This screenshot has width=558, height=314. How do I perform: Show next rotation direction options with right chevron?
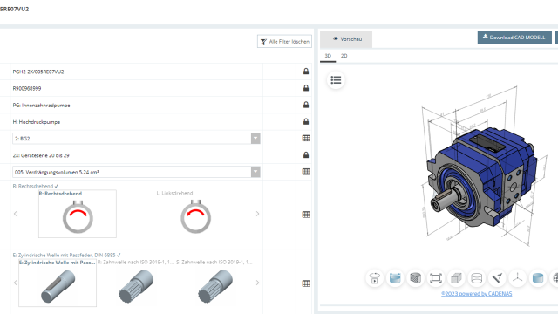click(x=257, y=214)
